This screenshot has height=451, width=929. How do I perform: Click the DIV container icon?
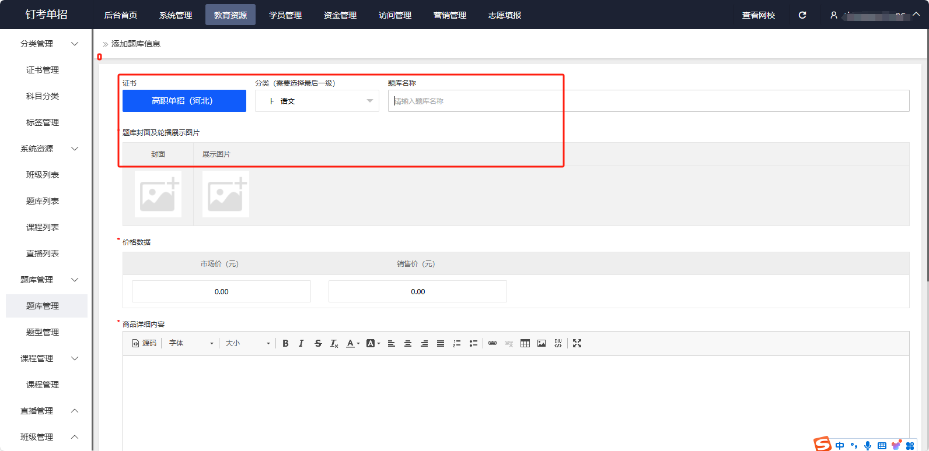pos(558,343)
